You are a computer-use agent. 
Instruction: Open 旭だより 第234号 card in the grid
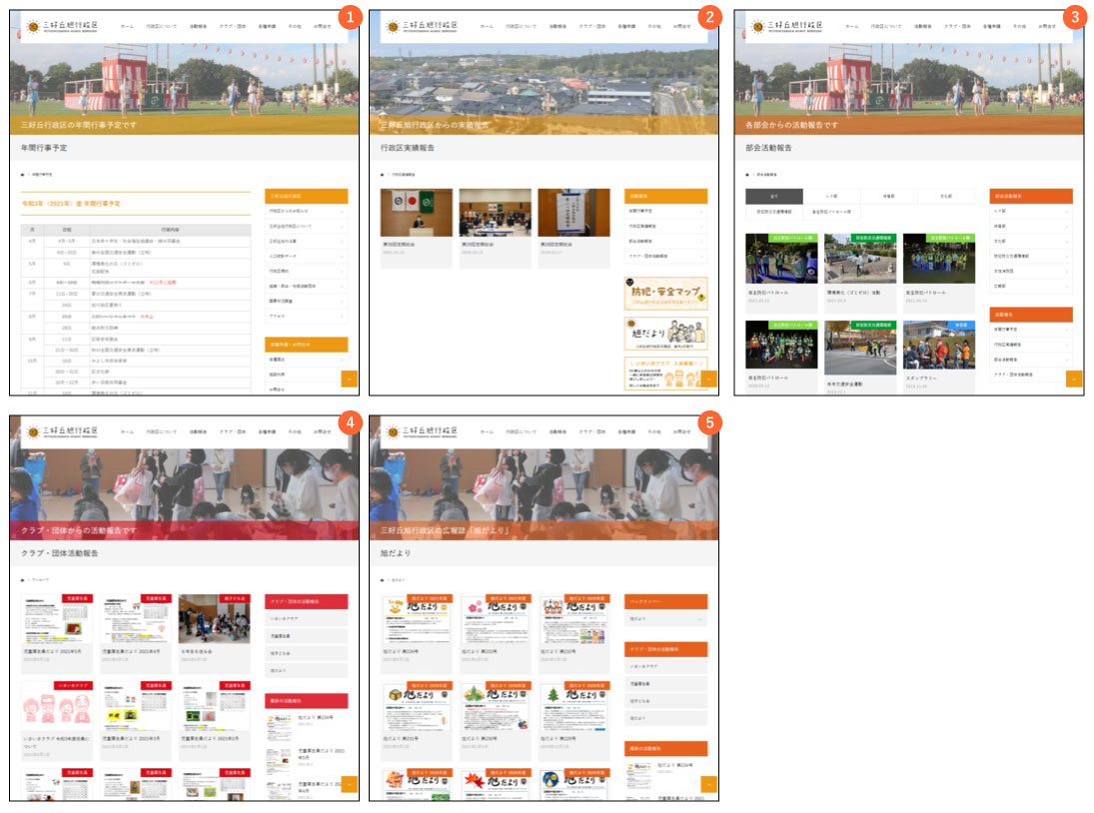pyautogui.click(x=416, y=632)
